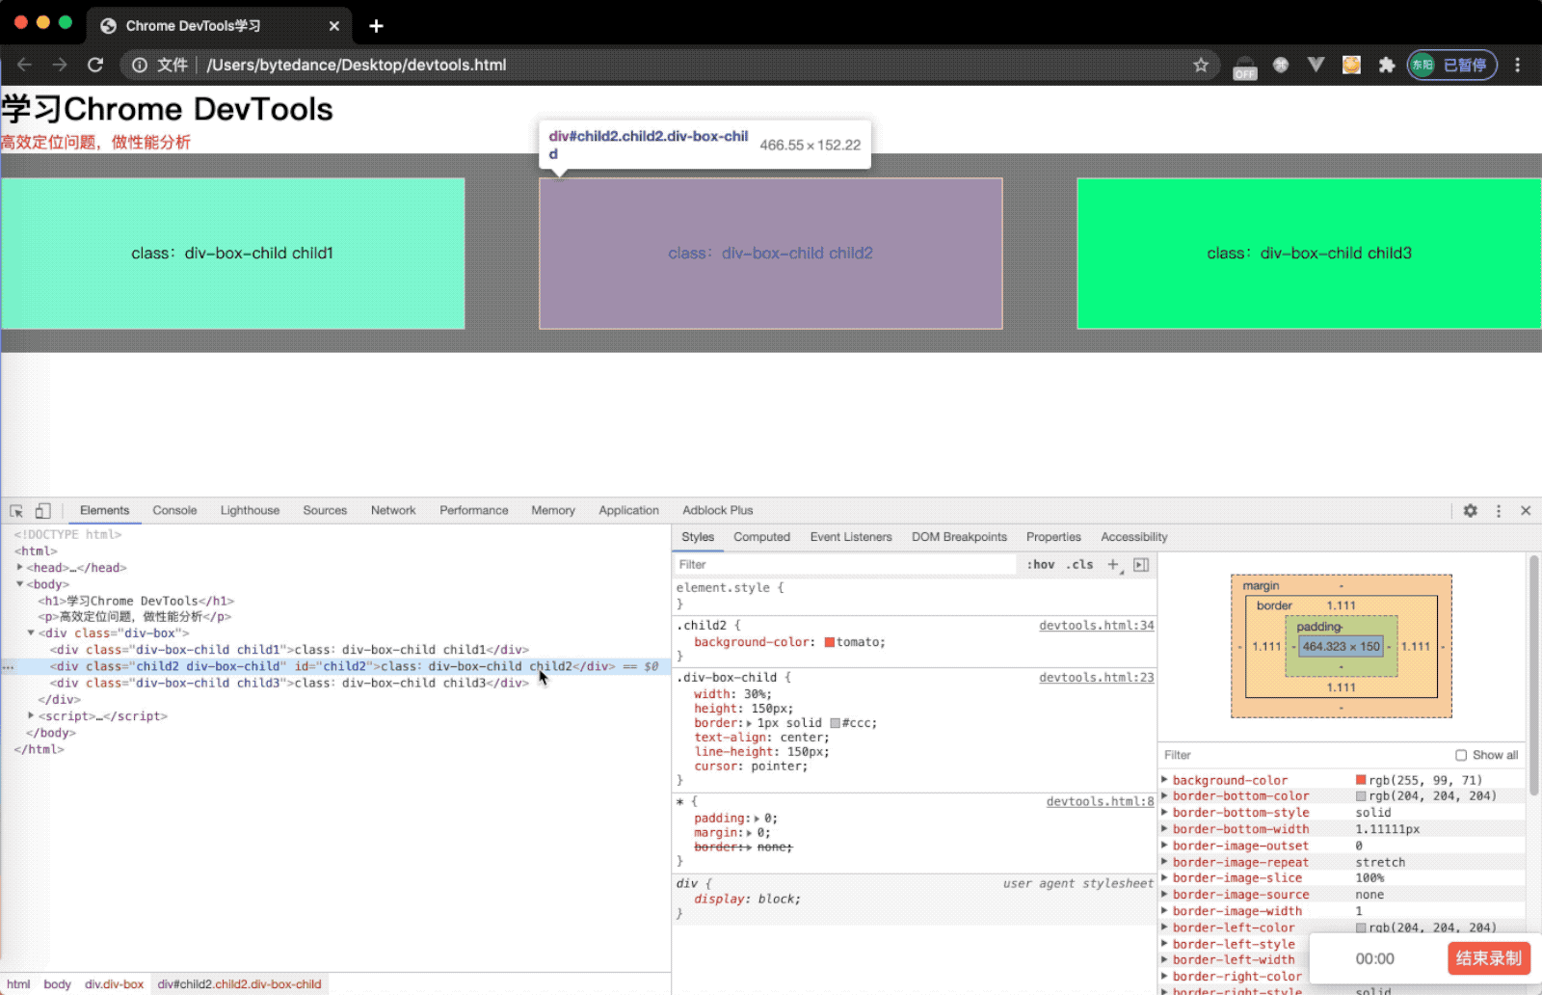Go back in browser history
This screenshot has width=1542, height=995.
click(x=24, y=65)
